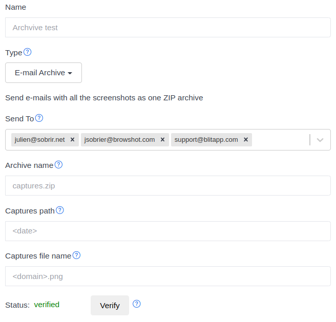Remove jsobrier@browshot.com recipient

pos(163,140)
